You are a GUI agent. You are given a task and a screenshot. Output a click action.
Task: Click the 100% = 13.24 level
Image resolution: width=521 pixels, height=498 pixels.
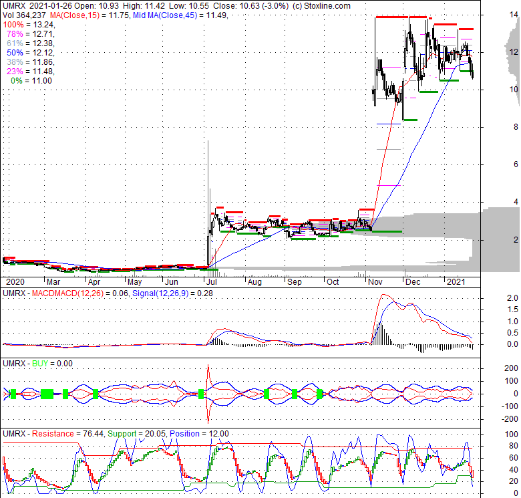click(x=29, y=25)
